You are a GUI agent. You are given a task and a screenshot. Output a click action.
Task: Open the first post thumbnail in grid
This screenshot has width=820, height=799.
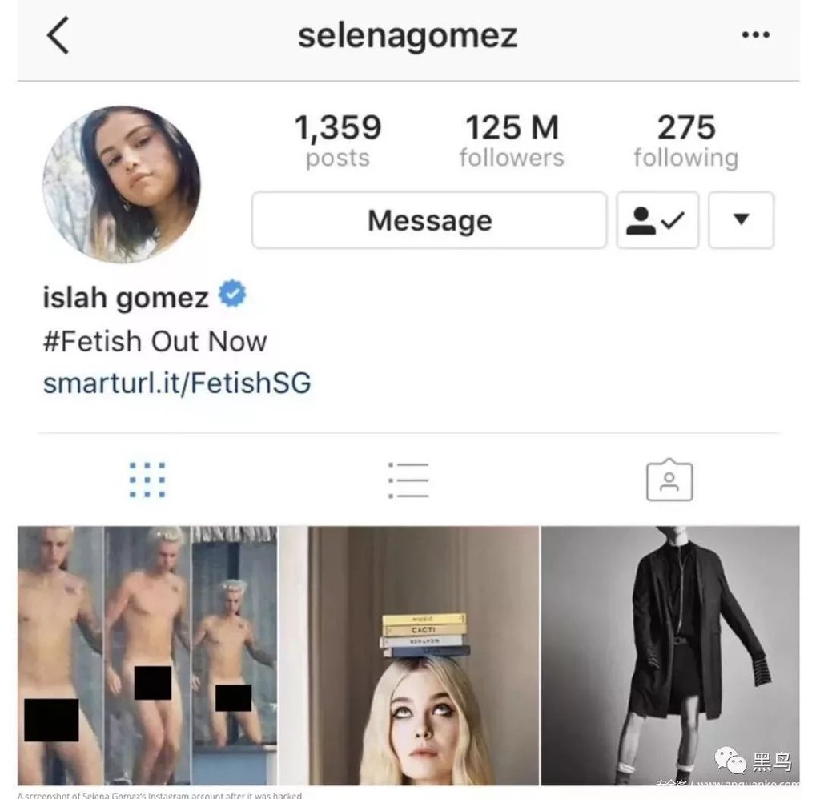pos(147,656)
